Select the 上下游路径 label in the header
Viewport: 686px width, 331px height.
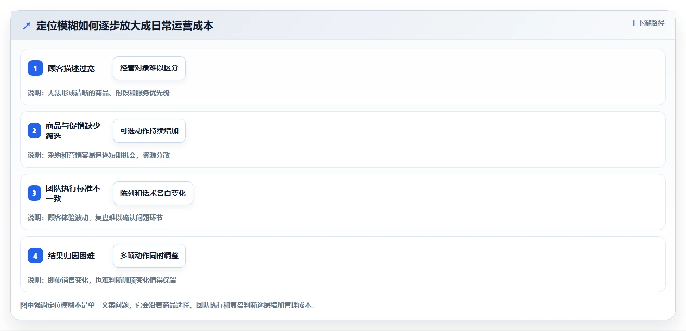coord(647,23)
